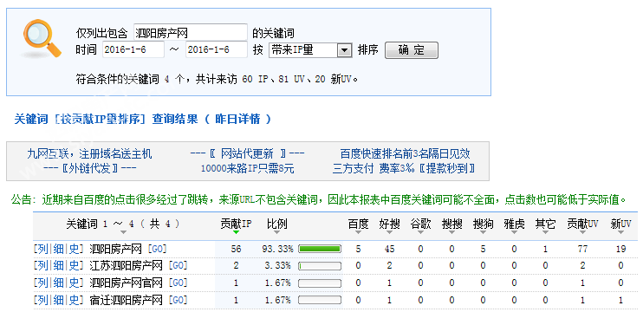Click 史 link for 泗阳房产网官网 row
Screen dimensions: 643x312
(74, 283)
